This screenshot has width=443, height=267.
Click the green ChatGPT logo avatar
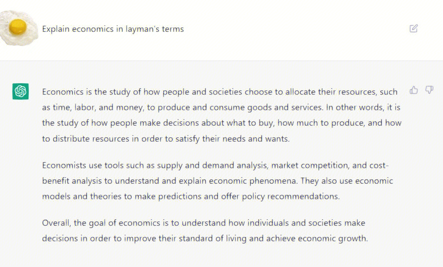[20, 91]
